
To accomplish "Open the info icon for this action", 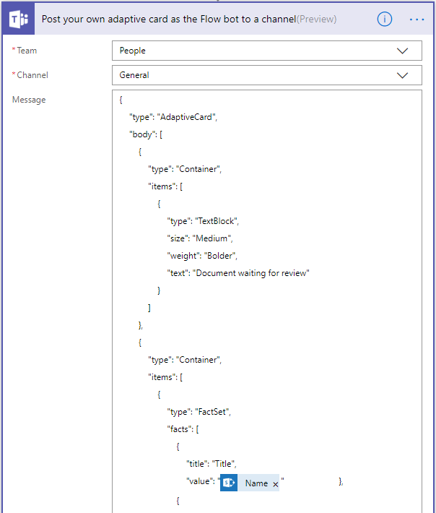I will click(x=385, y=20).
